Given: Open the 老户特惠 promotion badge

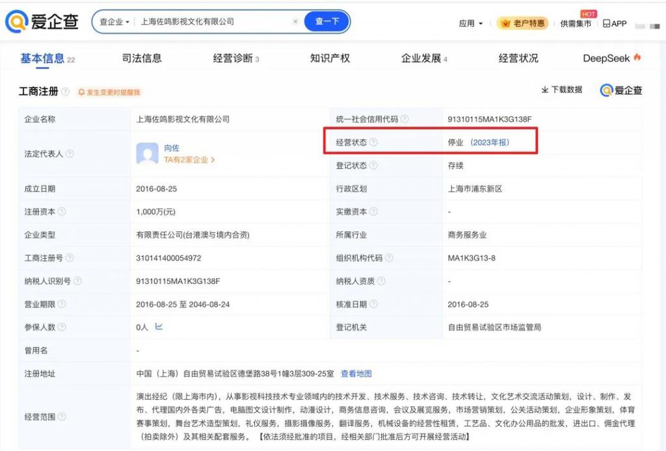Looking at the screenshot, I should point(522,23).
